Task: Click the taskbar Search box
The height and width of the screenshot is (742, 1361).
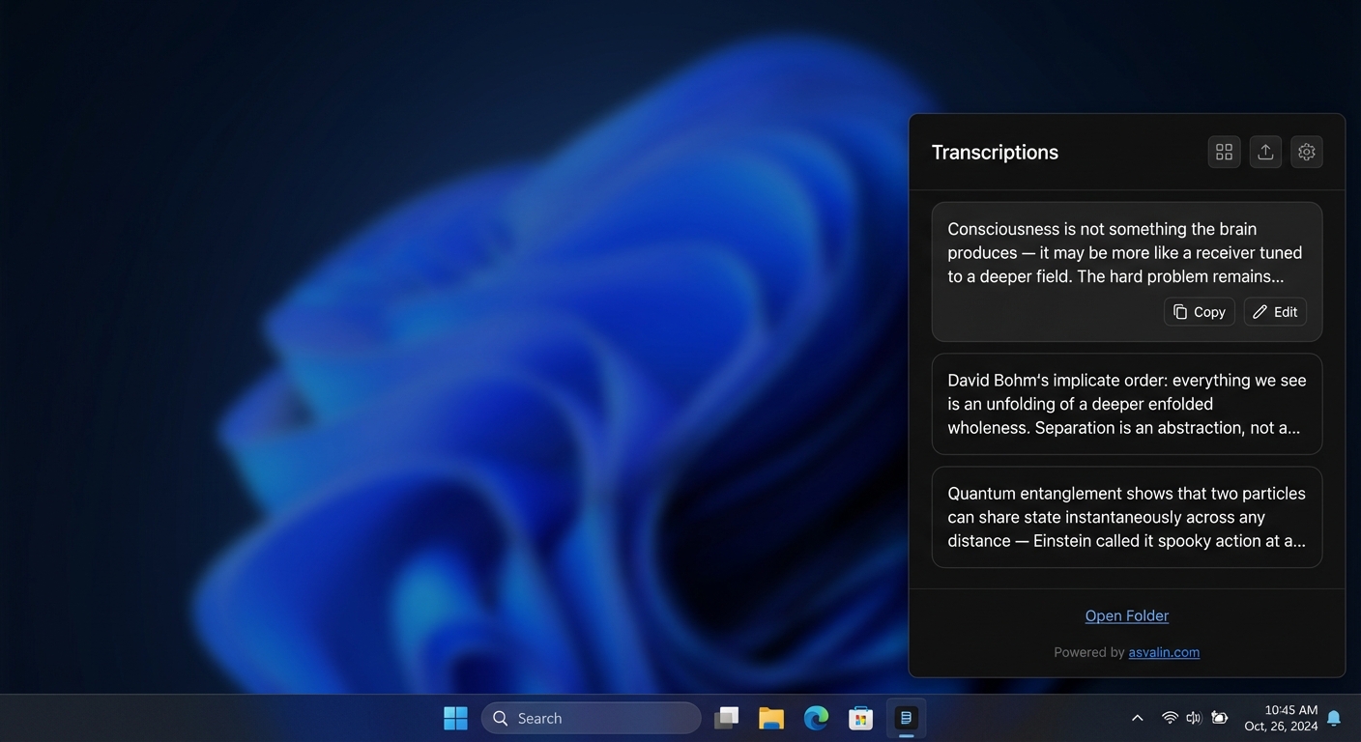Action: click(592, 718)
